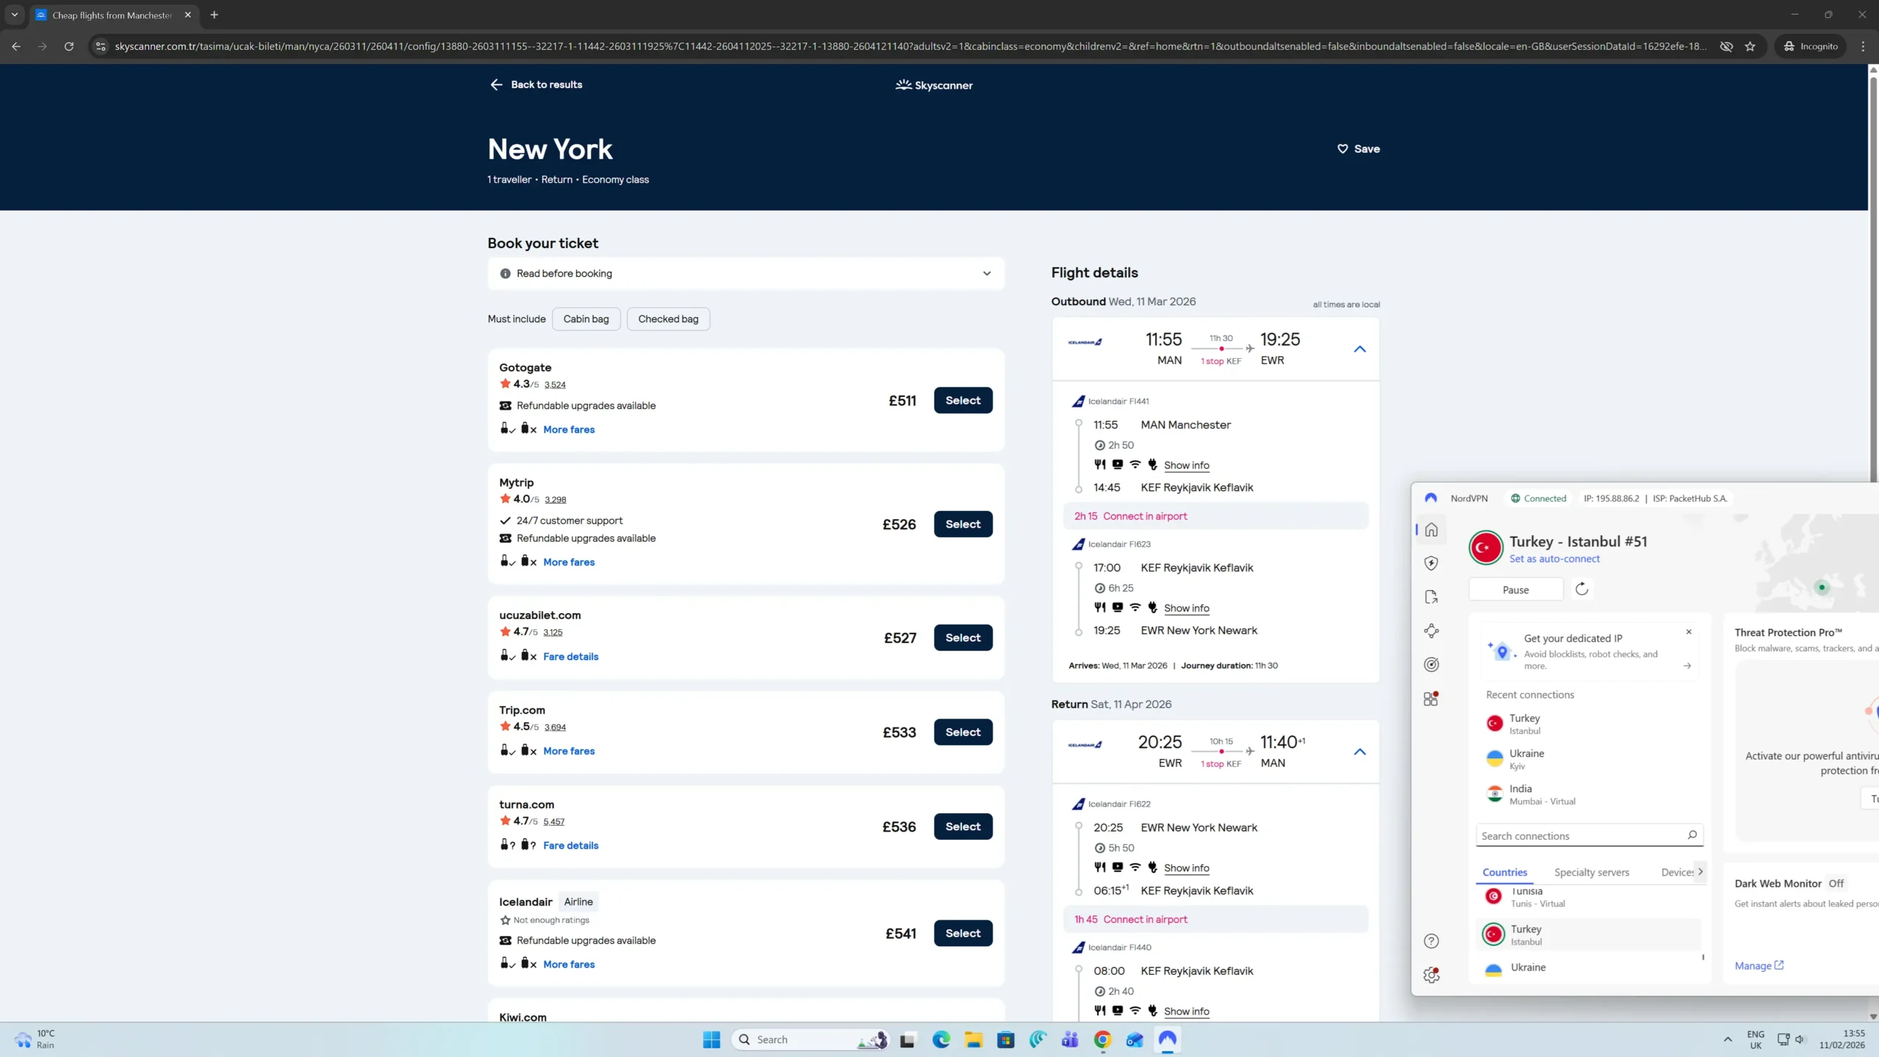Toggle the Cabin bag filter chip

[586, 319]
